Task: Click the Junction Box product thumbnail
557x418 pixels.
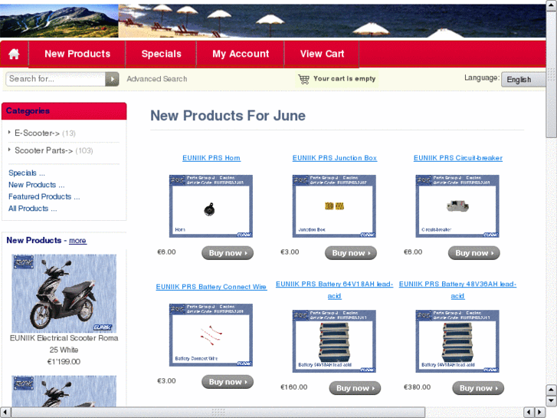Action: coord(334,206)
